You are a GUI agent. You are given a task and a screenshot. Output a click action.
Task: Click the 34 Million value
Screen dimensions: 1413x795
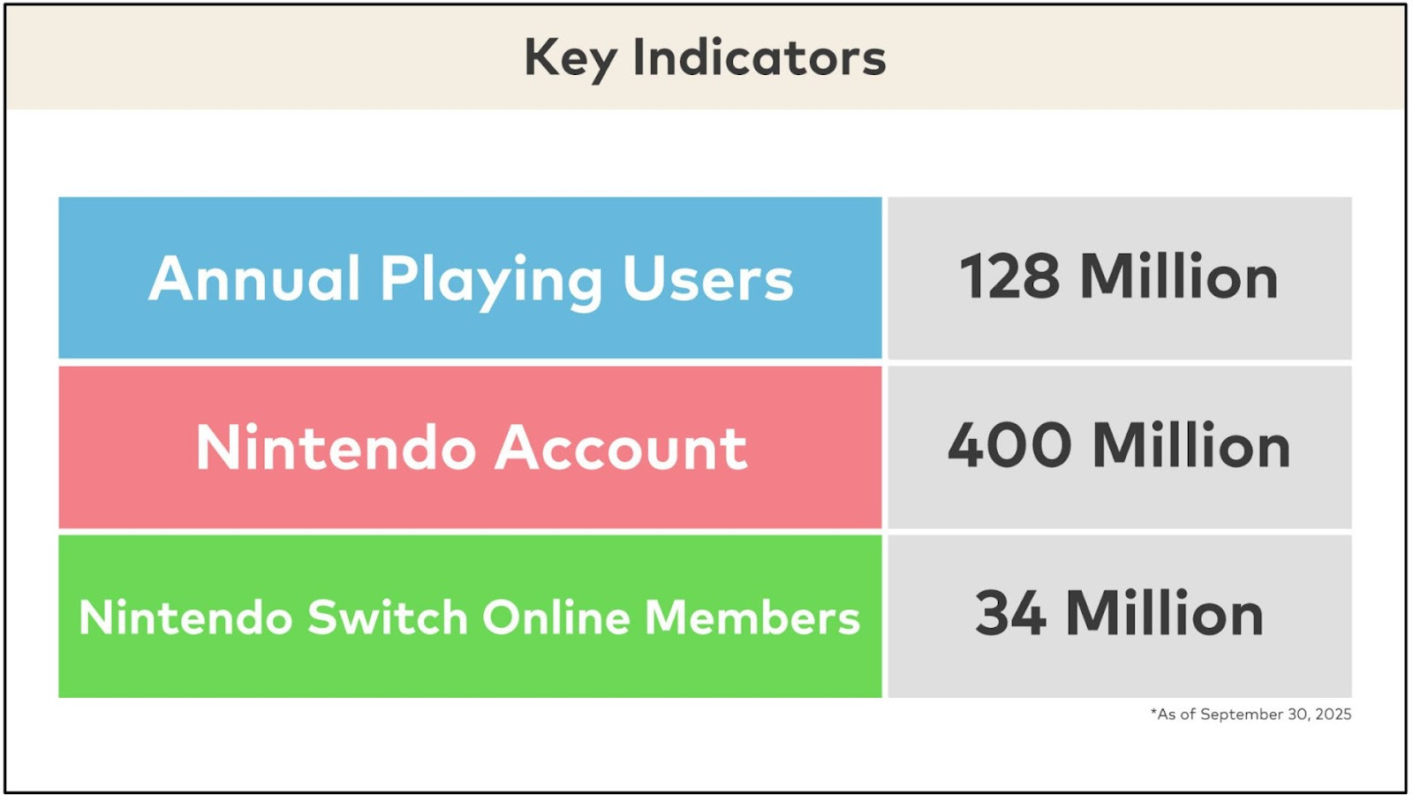pos(1119,614)
